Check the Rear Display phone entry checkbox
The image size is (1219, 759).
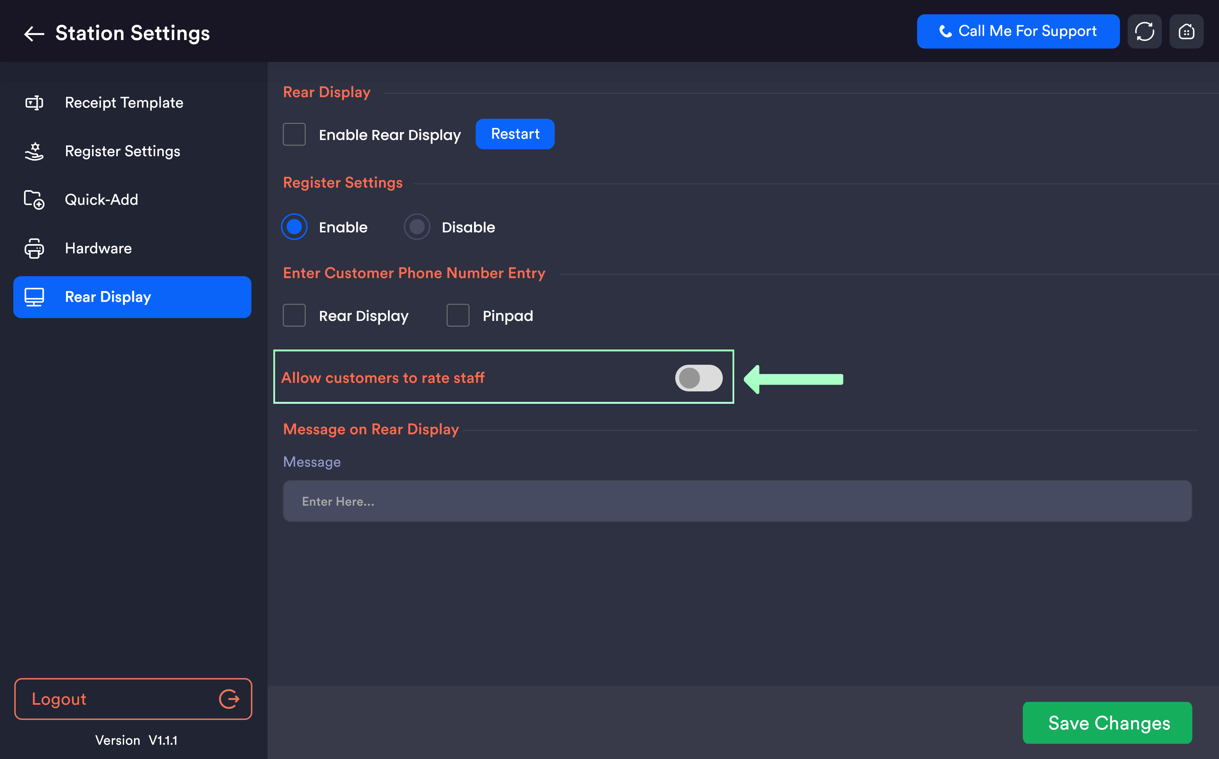click(x=294, y=316)
